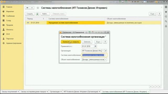Click Система налогообложения column header

tap(76, 19)
